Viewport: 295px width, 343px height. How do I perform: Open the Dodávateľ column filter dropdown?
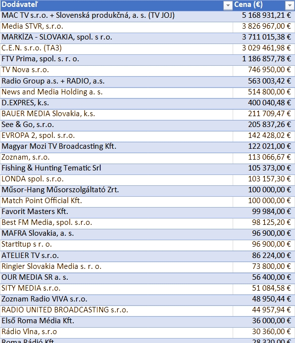click(x=228, y=5)
